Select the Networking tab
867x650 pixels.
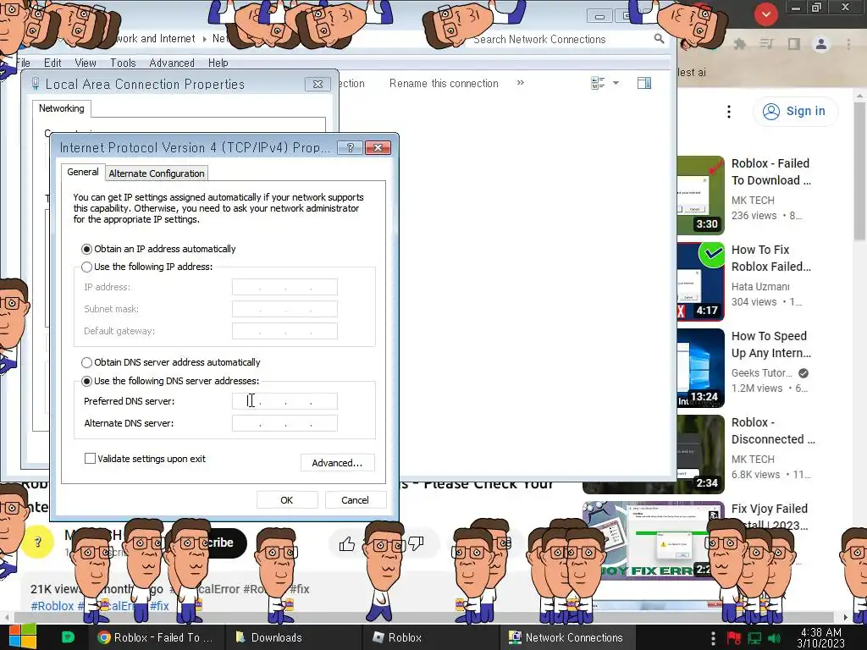point(61,108)
